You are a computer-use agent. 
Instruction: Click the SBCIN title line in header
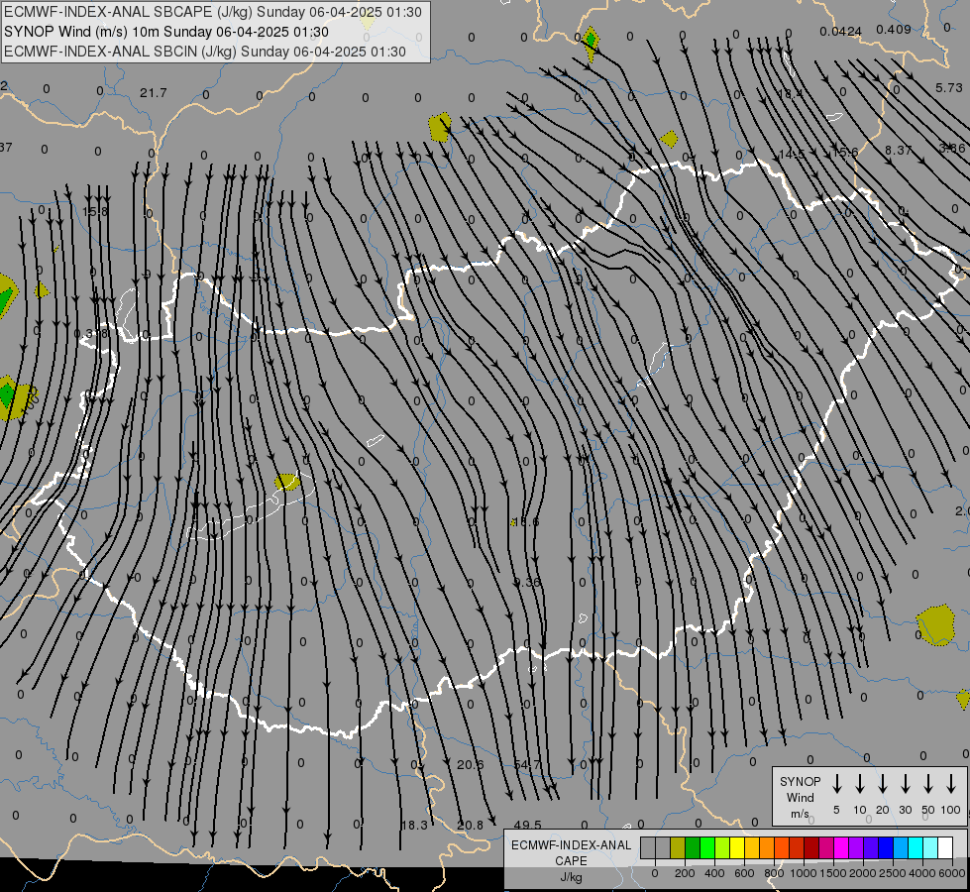click(205, 52)
